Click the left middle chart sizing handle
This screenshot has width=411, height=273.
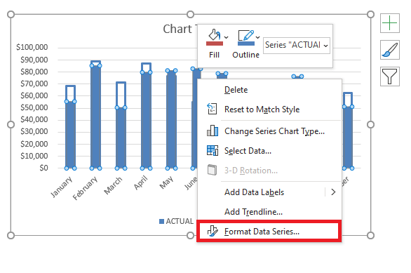(11, 125)
